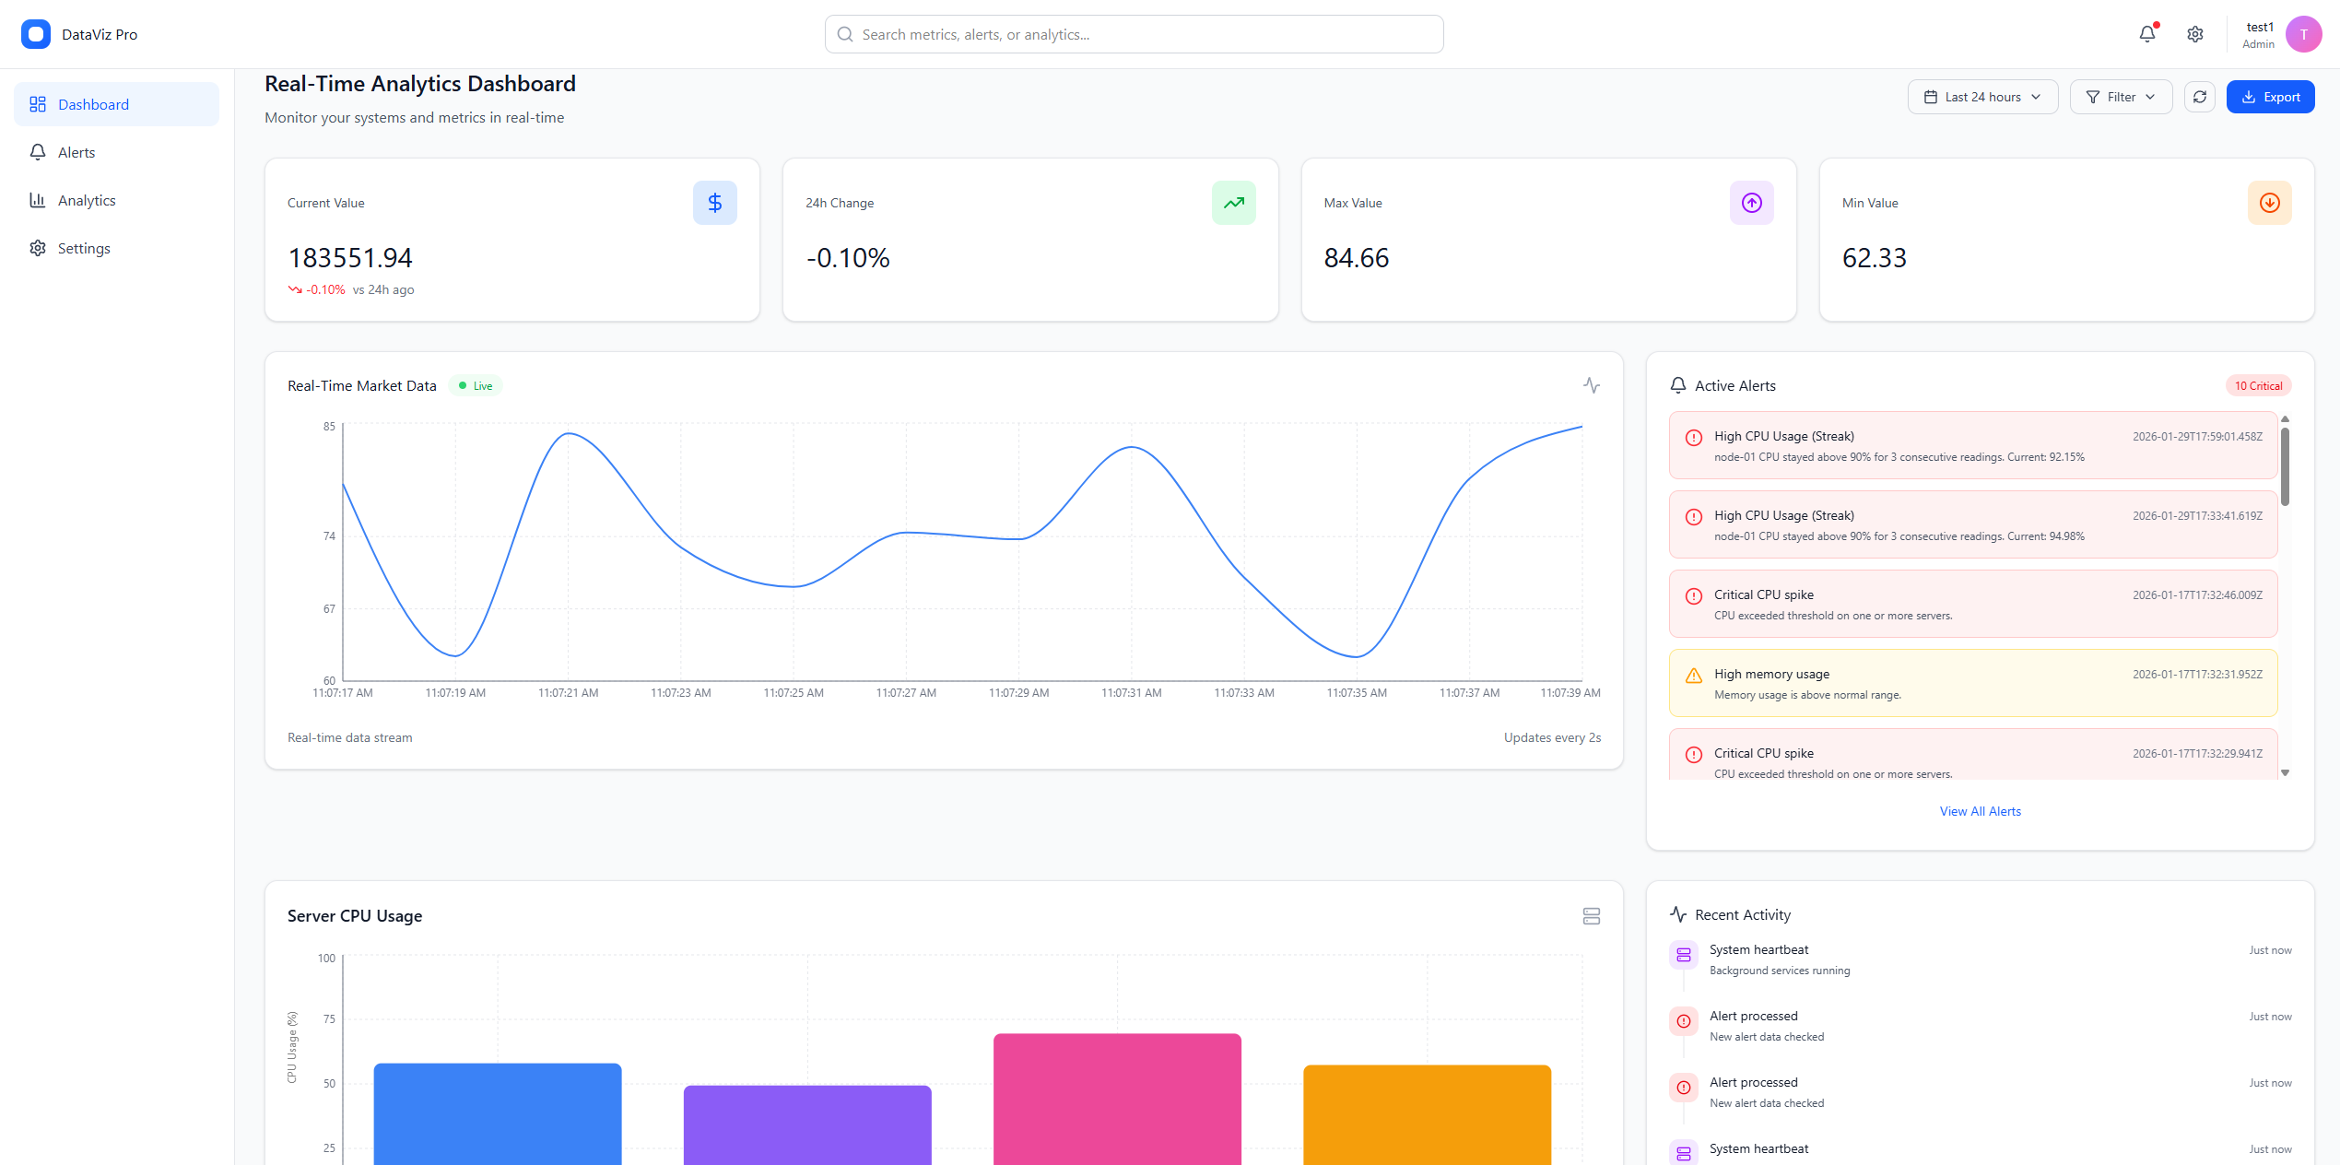Image resolution: width=2340 pixels, height=1165 pixels.
Task: Go to Alerts in the sidebar
Action: (117, 152)
